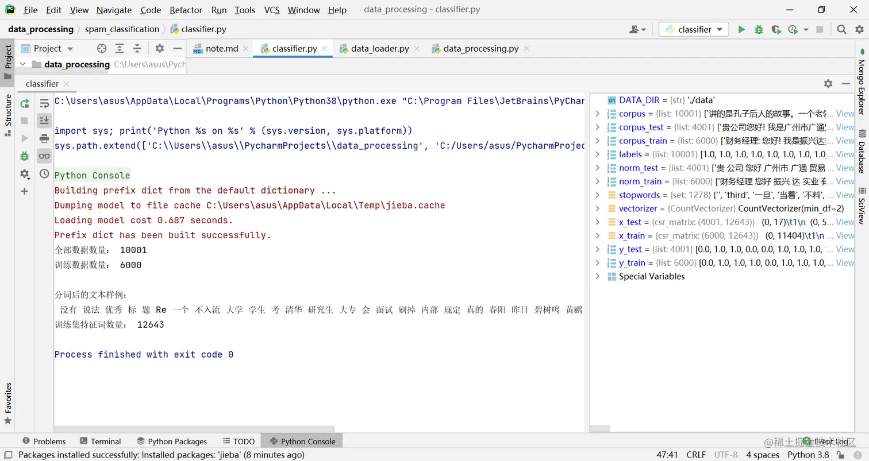Click the console horizontal scrollbar
Viewport: 869px width, 461px height.
pos(194,429)
